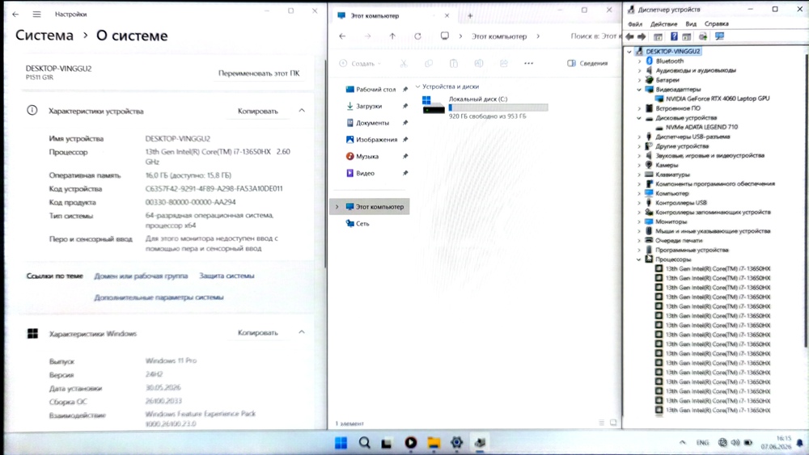Open Справка menu in Device Manager
The width and height of the screenshot is (809, 455).
[x=716, y=23]
